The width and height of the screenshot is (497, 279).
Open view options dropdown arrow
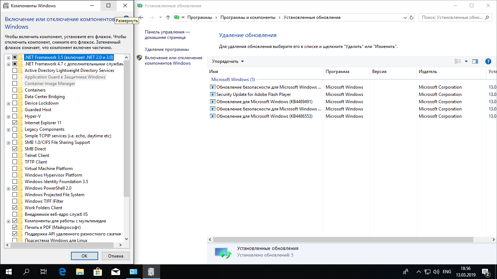466,61
